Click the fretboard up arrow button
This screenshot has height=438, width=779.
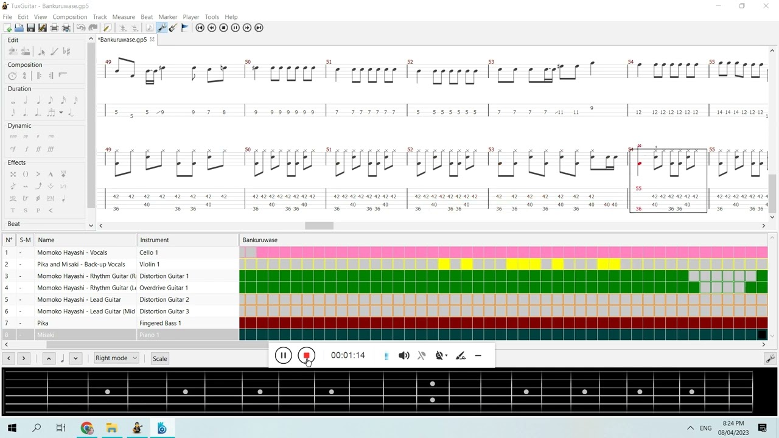tap(49, 358)
